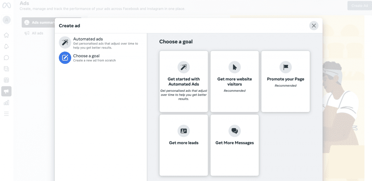Click the Meta logo icon
The width and height of the screenshot is (372, 181).
pos(7,5)
